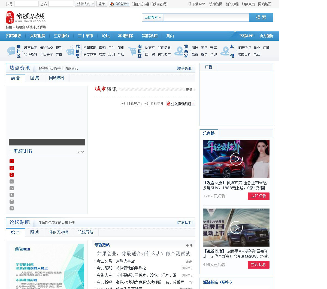The height and width of the screenshot is (289, 327).
Task: Play the 启辰星 blue SUV video
Action: [x=236, y=228]
